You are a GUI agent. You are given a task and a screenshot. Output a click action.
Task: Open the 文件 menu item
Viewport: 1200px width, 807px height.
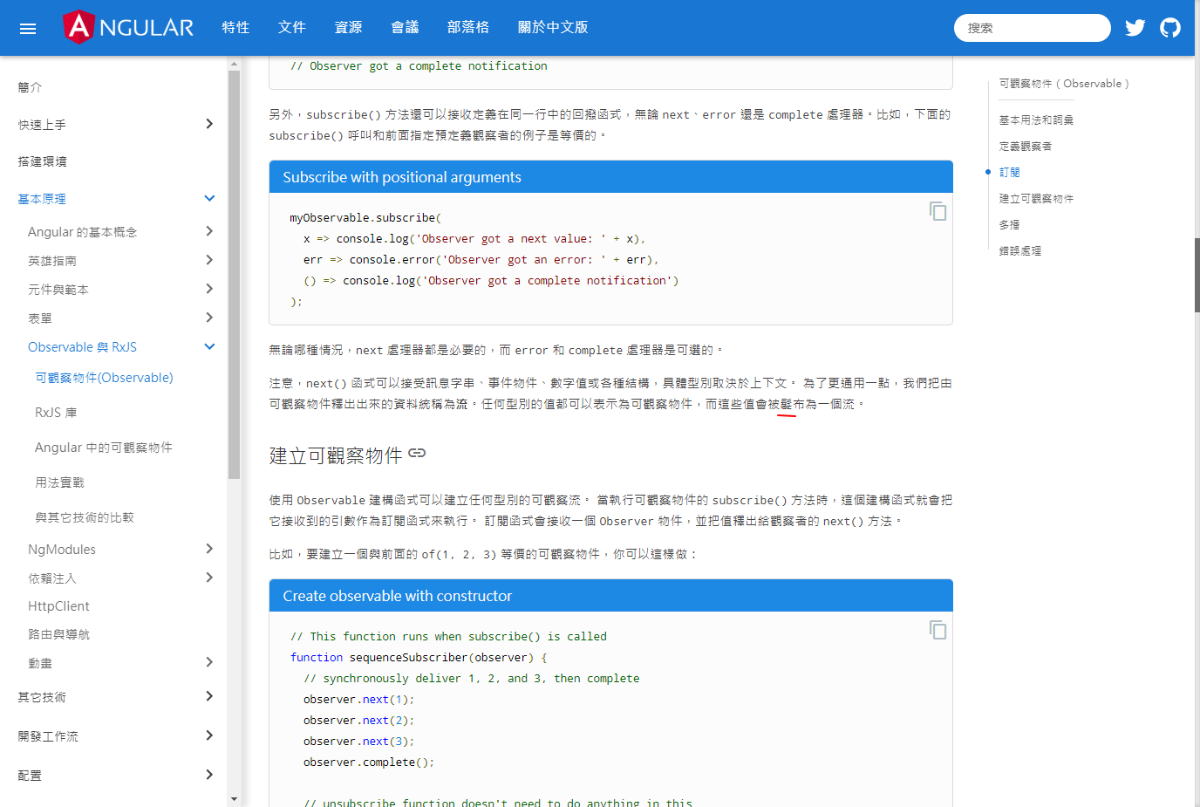(x=291, y=27)
